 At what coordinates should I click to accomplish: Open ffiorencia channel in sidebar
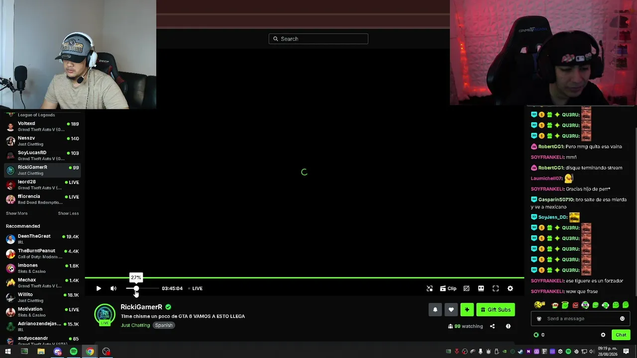(x=42, y=199)
